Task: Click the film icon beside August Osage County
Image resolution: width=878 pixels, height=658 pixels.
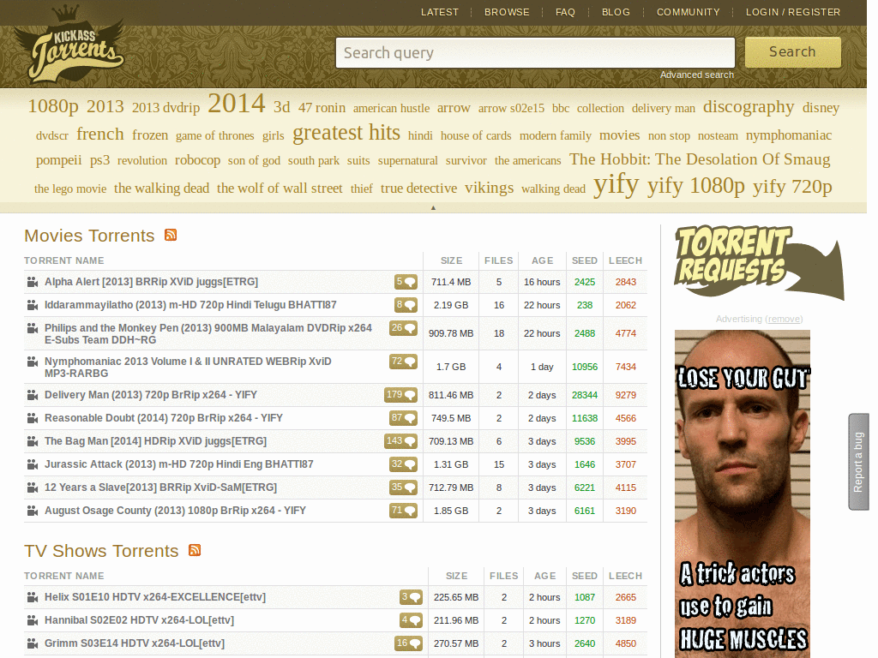Action: 31,510
